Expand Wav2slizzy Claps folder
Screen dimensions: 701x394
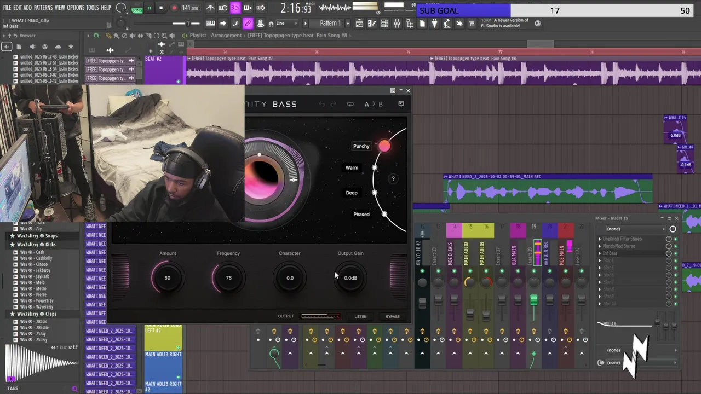click(x=37, y=314)
